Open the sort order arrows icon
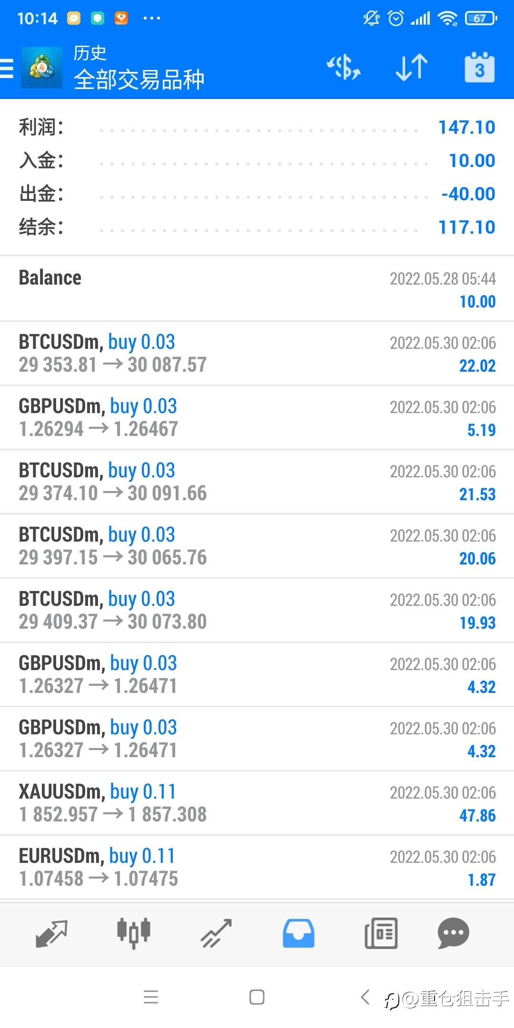Image resolution: width=514 pixels, height=1028 pixels. tap(412, 67)
